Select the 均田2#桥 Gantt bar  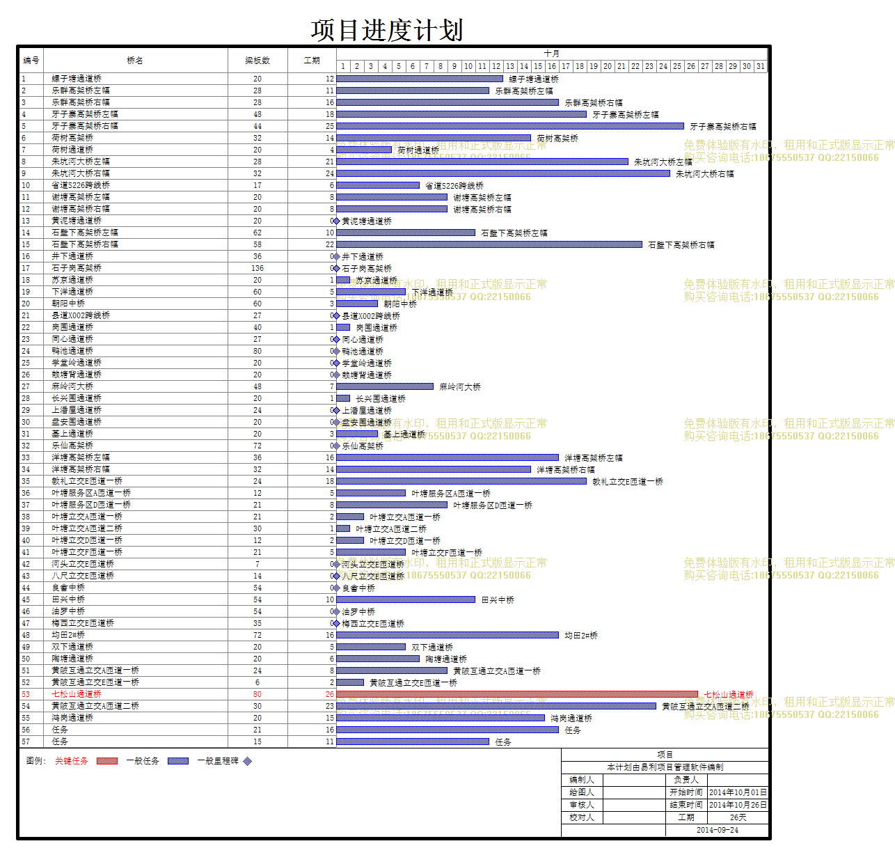(447, 635)
